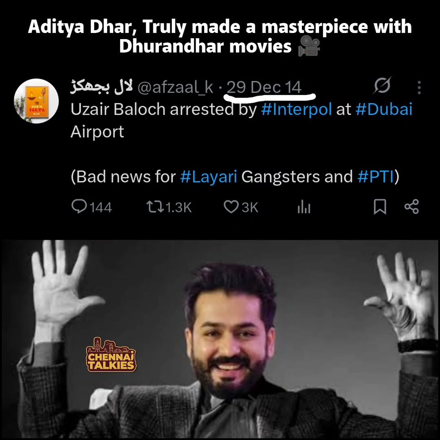
Task: Like the tweet with the heart icon
Action: pyautogui.click(x=231, y=207)
